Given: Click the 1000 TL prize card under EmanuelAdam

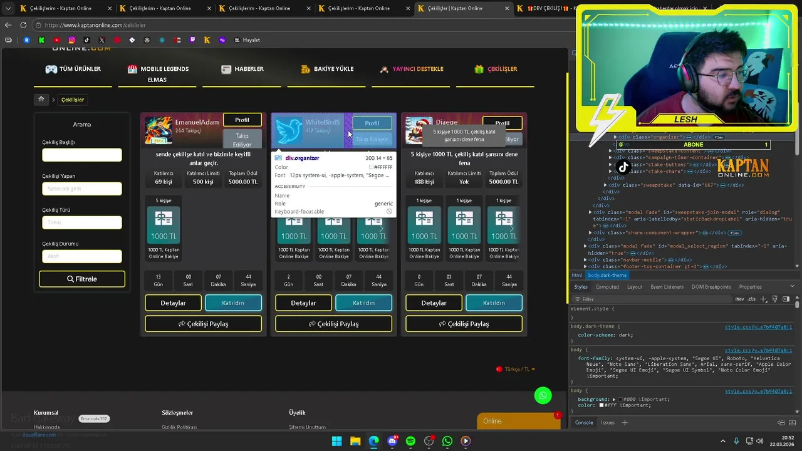Looking at the screenshot, I should (164, 225).
